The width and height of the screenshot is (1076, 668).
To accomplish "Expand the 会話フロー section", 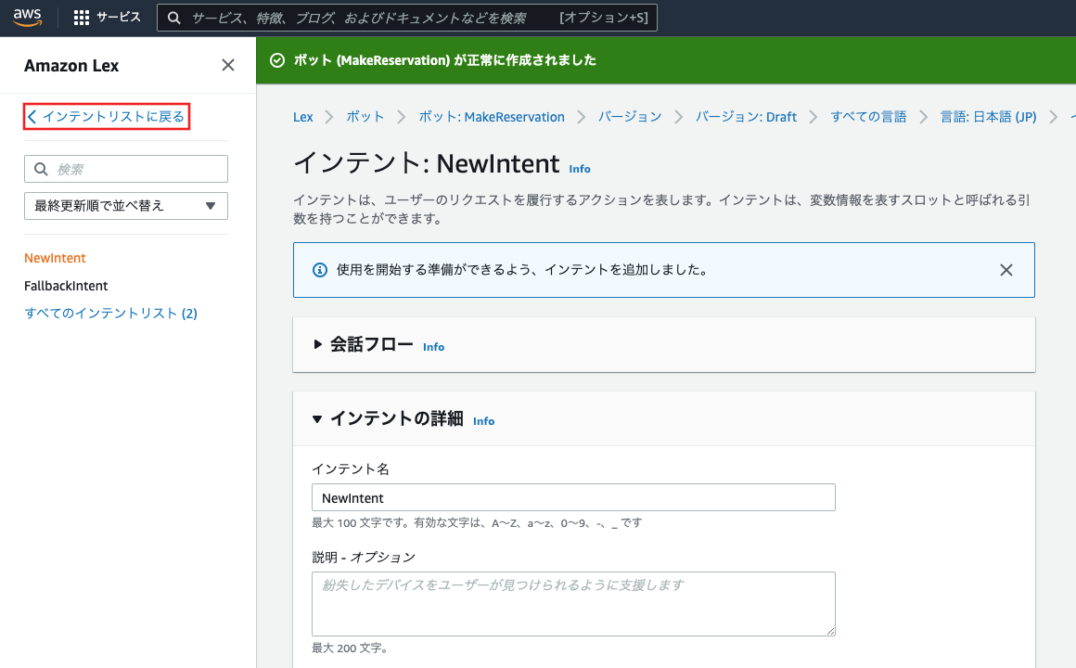I will click(x=317, y=344).
